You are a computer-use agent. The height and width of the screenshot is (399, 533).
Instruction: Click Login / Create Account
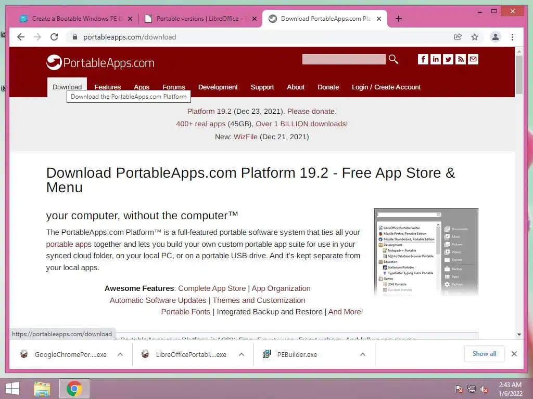click(x=386, y=87)
